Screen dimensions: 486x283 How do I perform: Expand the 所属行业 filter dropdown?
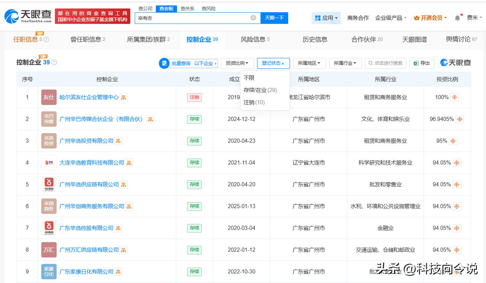pos(345,63)
